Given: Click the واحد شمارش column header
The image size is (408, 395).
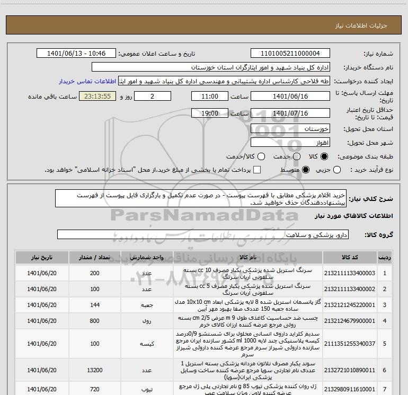Looking at the screenshot, I should pyautogui.click(x=147, y=258).
